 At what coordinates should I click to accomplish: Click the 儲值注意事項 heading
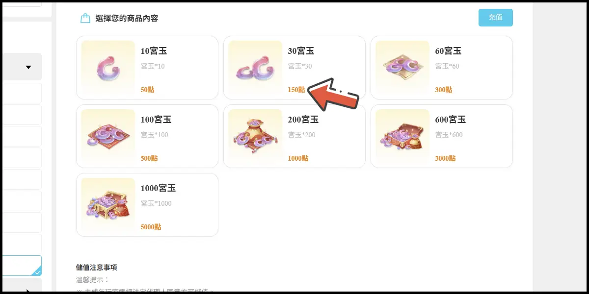click(x=97, y=268)
